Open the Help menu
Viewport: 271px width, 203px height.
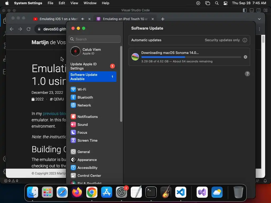pyautogui.click(x=105, y=3)
